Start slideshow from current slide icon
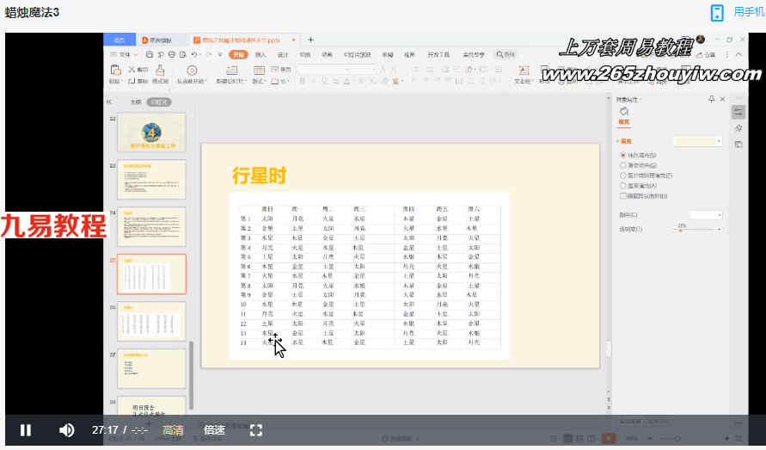This screenshot has width=766, height=450. [x=192, y=71]
